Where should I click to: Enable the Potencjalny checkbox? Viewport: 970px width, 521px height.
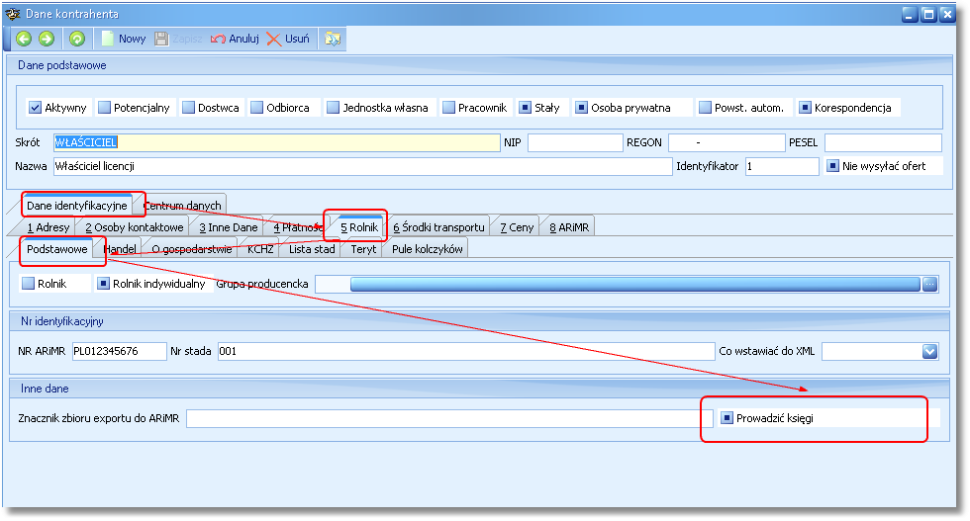[104, 108]
